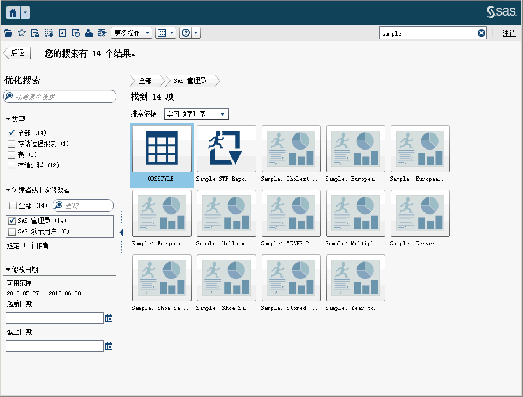
Task: Enable the SAS 演示用户 author checkbox
Action: tap(11, 231)
